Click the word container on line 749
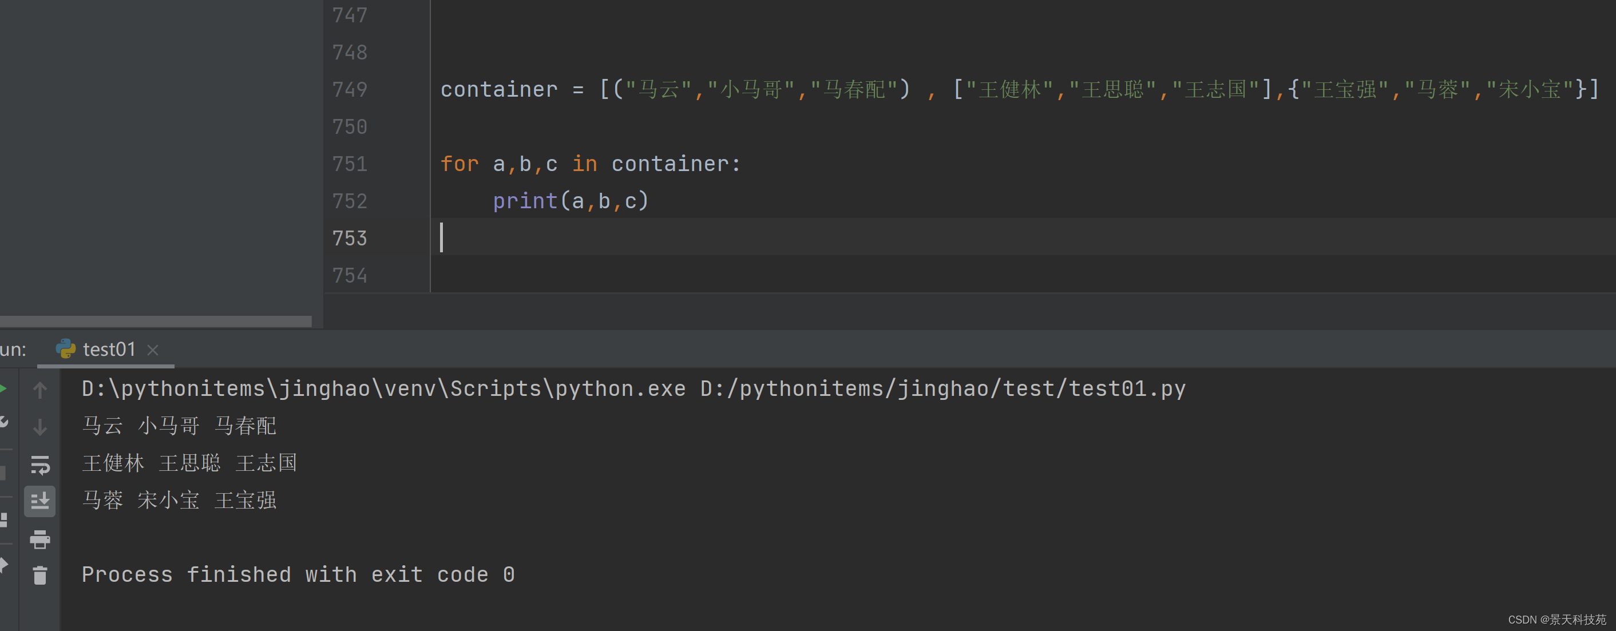Viewport: 1616px width, 631px height. pyautogui.click(x=499, y=89)
